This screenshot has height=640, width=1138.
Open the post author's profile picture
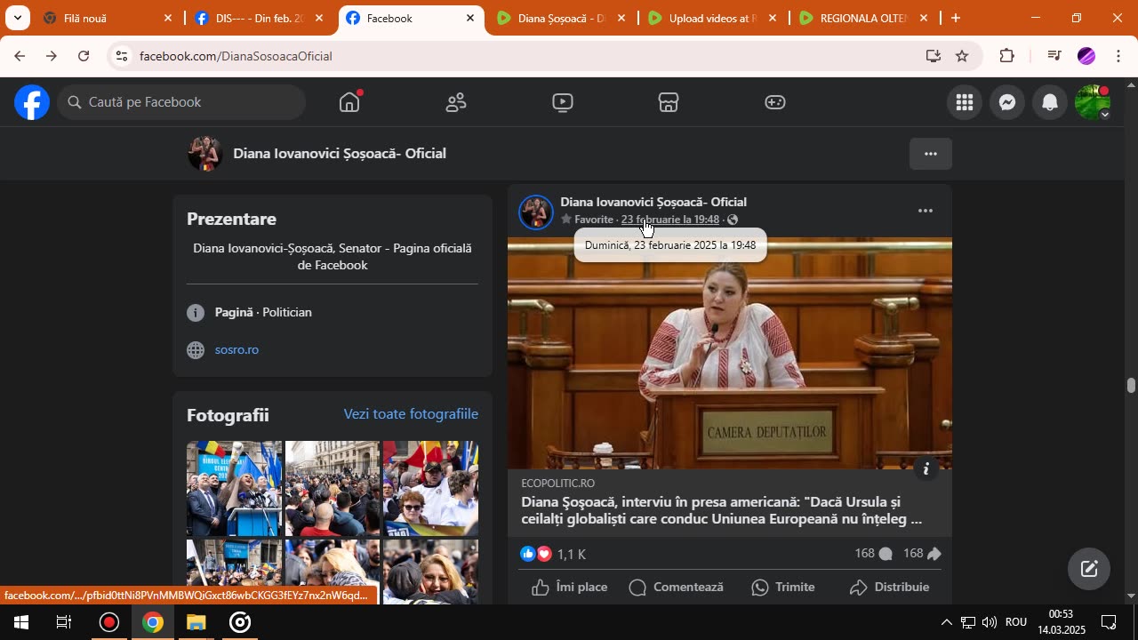(x=536, y=212)
